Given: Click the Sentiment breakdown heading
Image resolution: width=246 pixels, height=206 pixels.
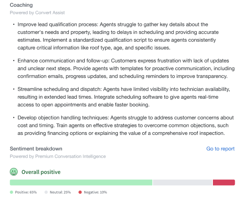Looking at the screenshot, I should coord(36,149).
